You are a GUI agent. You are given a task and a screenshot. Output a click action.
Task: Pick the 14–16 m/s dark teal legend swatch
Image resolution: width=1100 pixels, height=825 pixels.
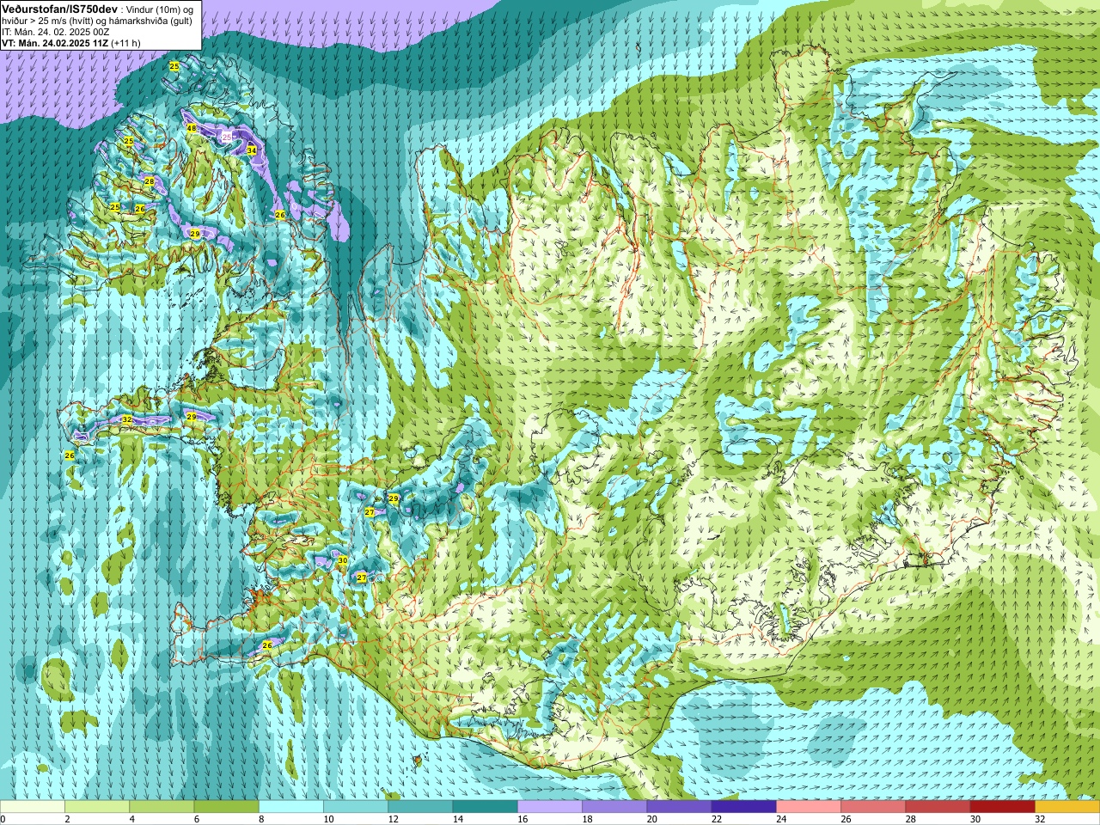pos(485,807)
